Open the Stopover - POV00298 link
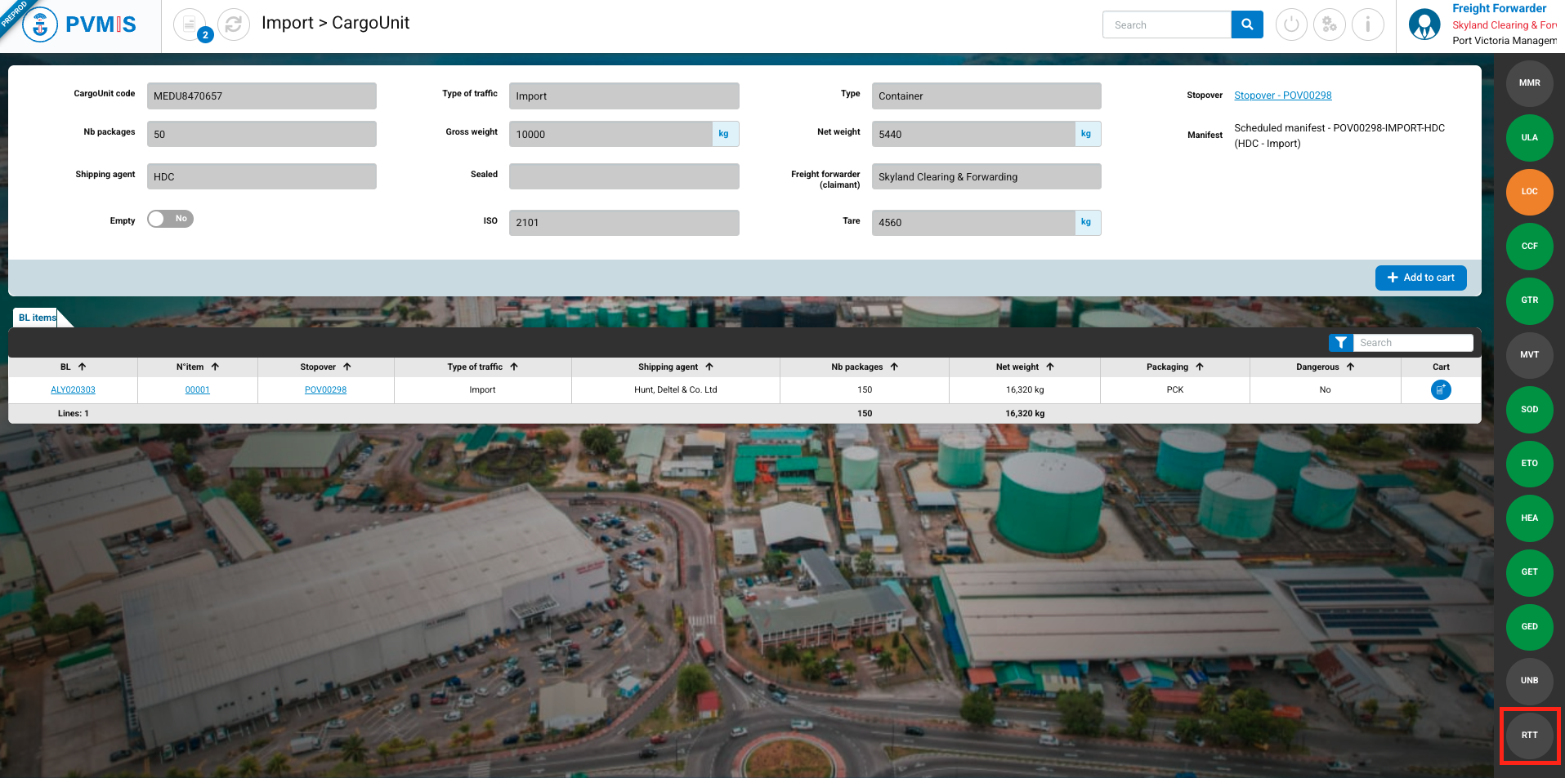This screenshot has width=1565, height=778. tap(1282, 96)
